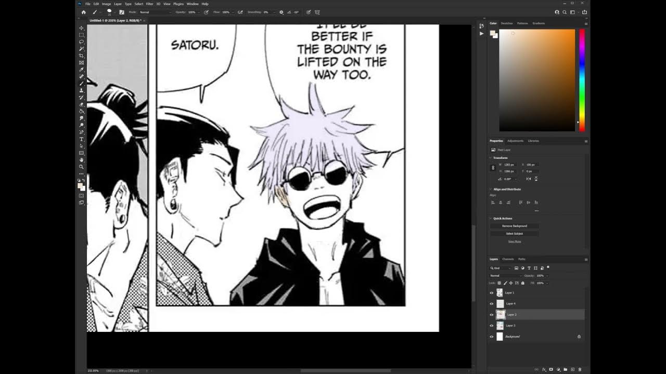The width and height of the screenshot is (666, 374).
Task: Select the Rectangle shape tool
Action: coord(81,153)
